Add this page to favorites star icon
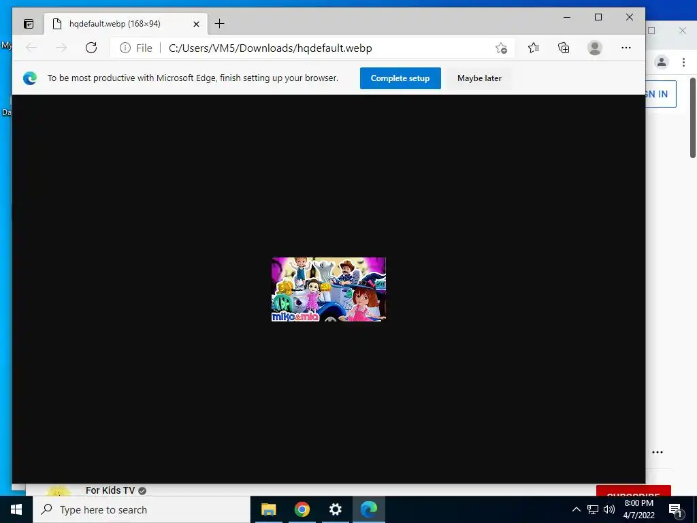 501,48
